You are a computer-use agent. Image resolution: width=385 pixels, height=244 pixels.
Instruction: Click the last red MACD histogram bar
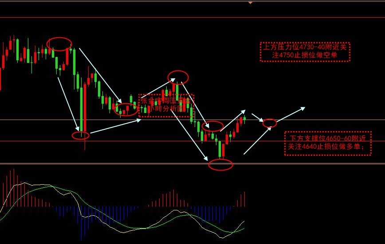coord(244,199)
